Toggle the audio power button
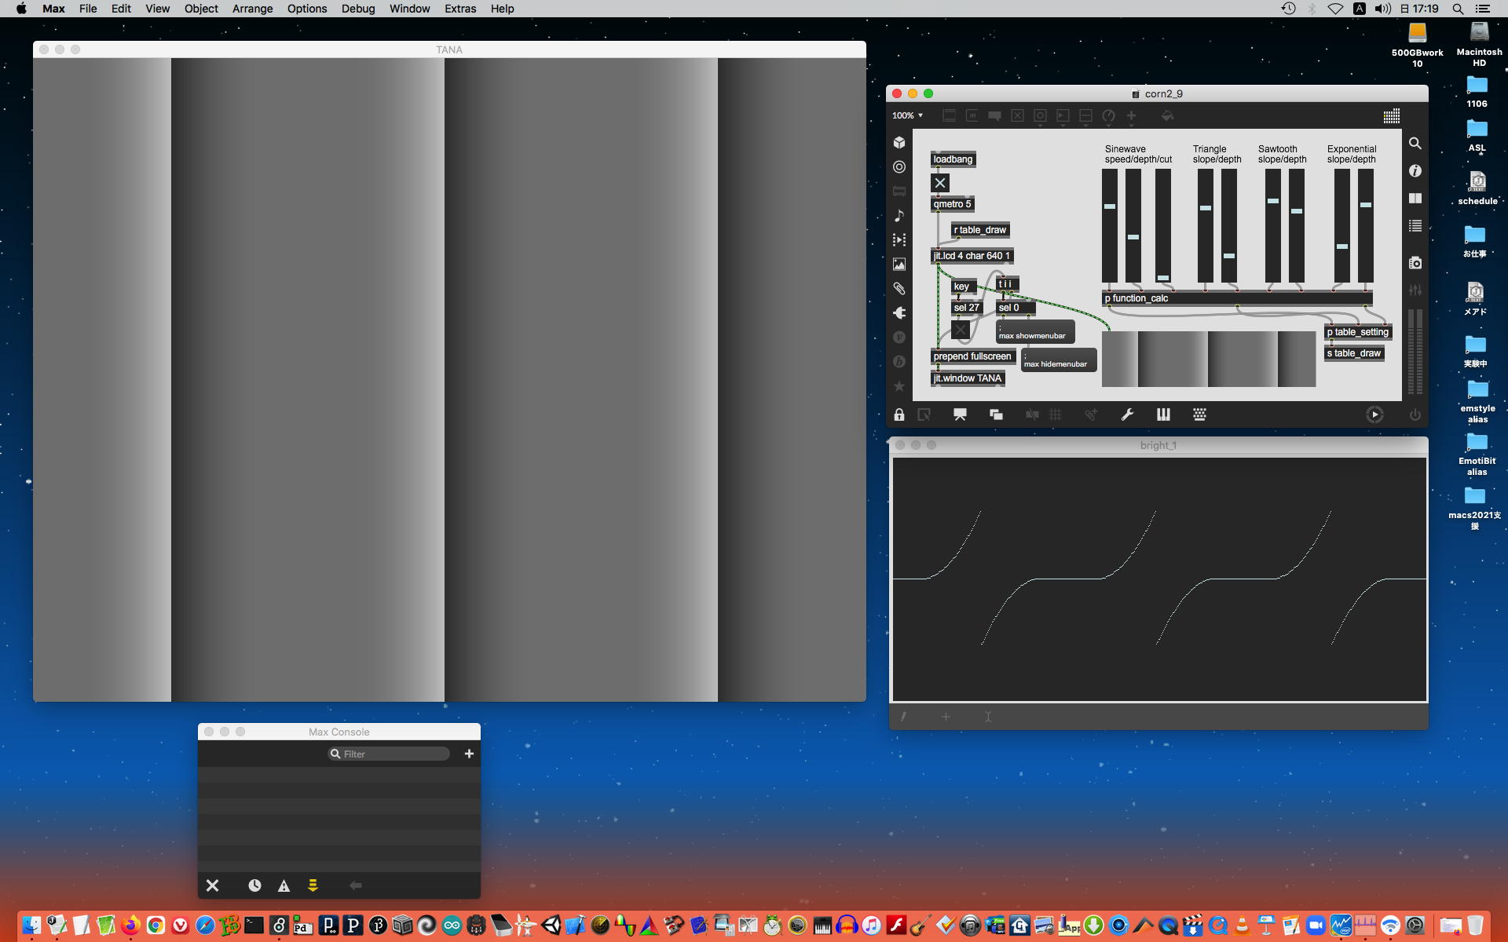 (1415, 415)
